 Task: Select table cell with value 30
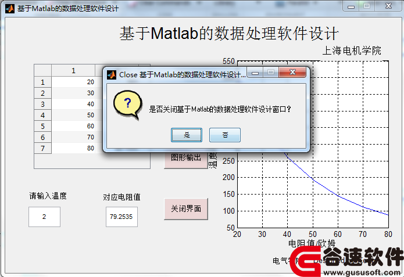73,93
